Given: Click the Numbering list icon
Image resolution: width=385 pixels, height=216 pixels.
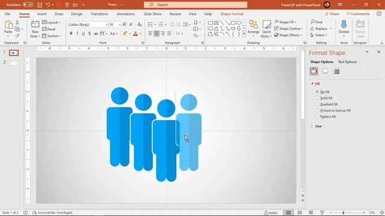Looking at the screenshot, I should (x=161, y=25).
